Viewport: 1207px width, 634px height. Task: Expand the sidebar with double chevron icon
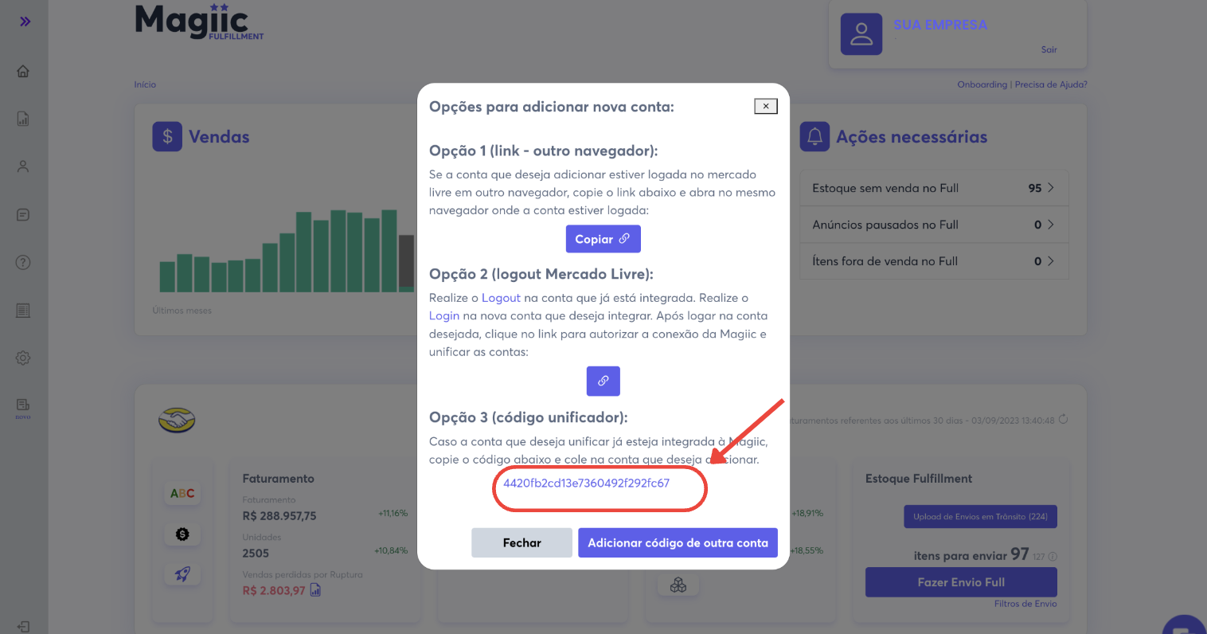(x=25, y=22)
